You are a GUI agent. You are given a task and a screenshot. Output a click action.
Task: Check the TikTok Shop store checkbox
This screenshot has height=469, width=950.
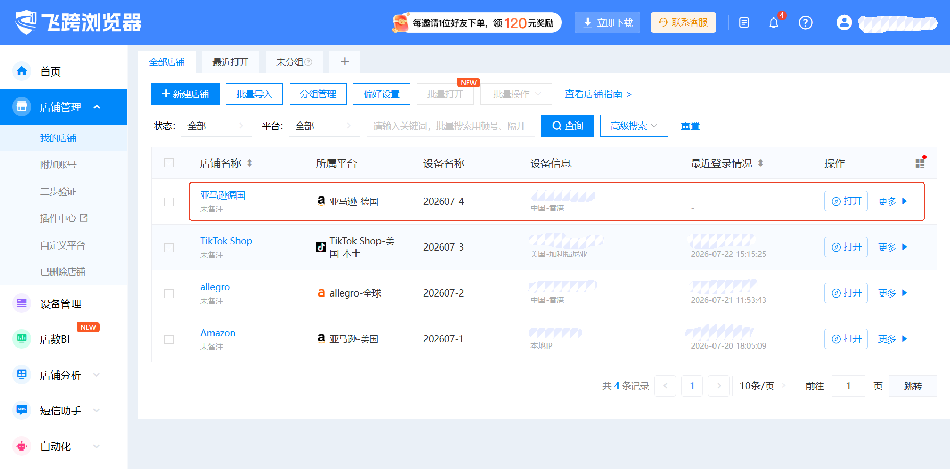pos(169,248)
